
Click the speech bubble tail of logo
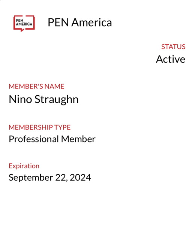click(x=22, y=30)
